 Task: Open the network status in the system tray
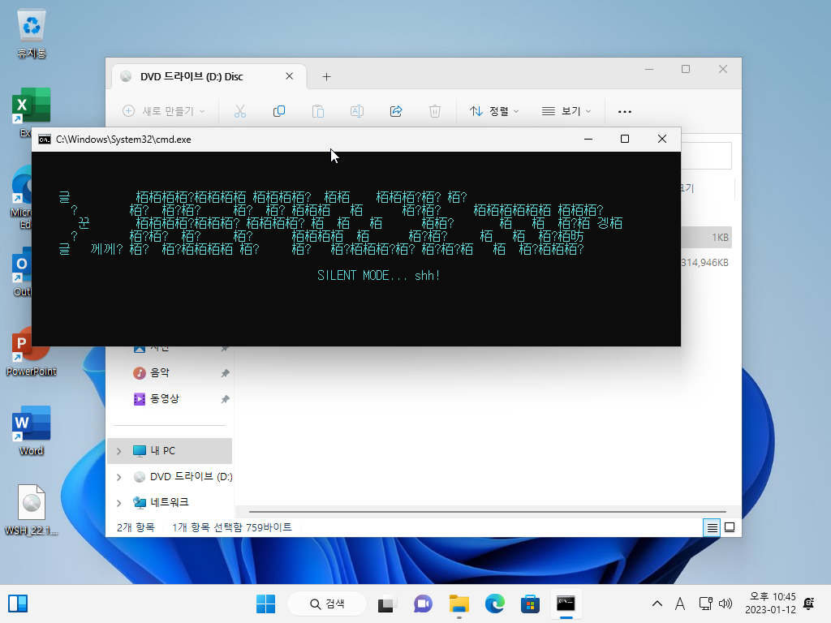[x=705, y=604]
